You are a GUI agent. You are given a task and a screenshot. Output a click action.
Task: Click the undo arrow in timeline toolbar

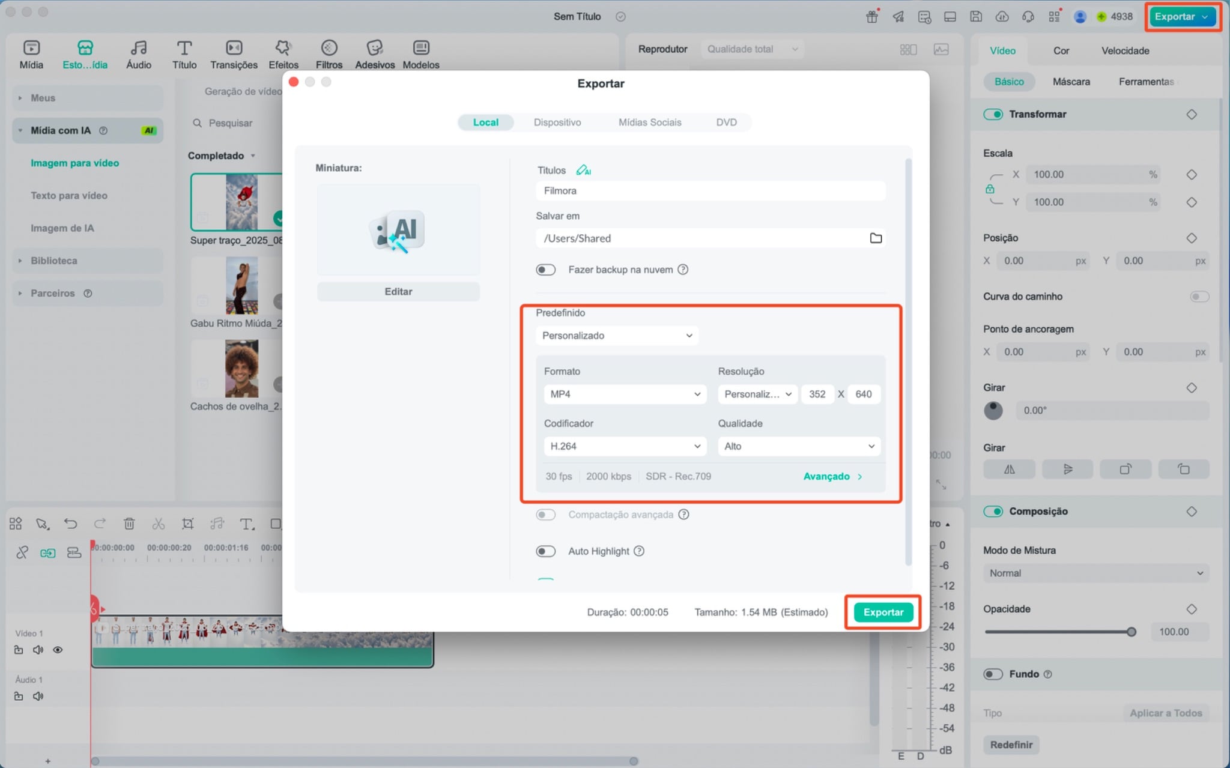click(71, 524)
